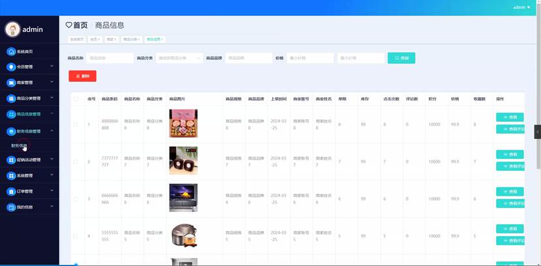Click the 促销活动管理 sidebar icon
The width and height of the screenshot is (541, 266).
pyautogui.click(x=11, y=160)
